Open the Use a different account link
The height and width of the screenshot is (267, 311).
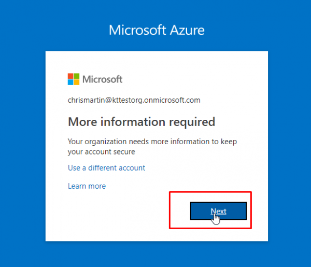[x=106, y=168]
